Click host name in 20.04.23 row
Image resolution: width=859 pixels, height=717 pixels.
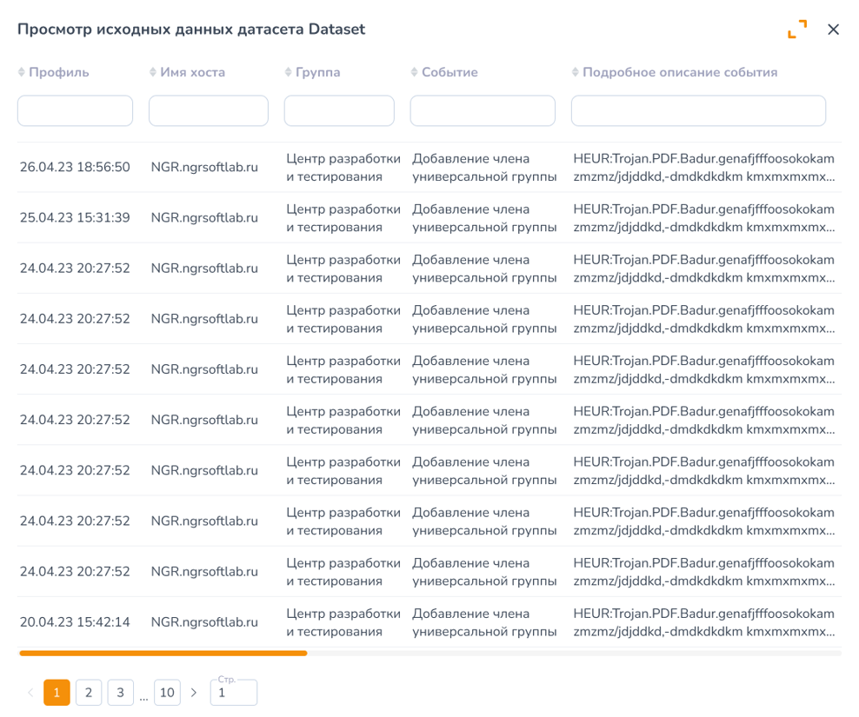[x=204, y=621]
